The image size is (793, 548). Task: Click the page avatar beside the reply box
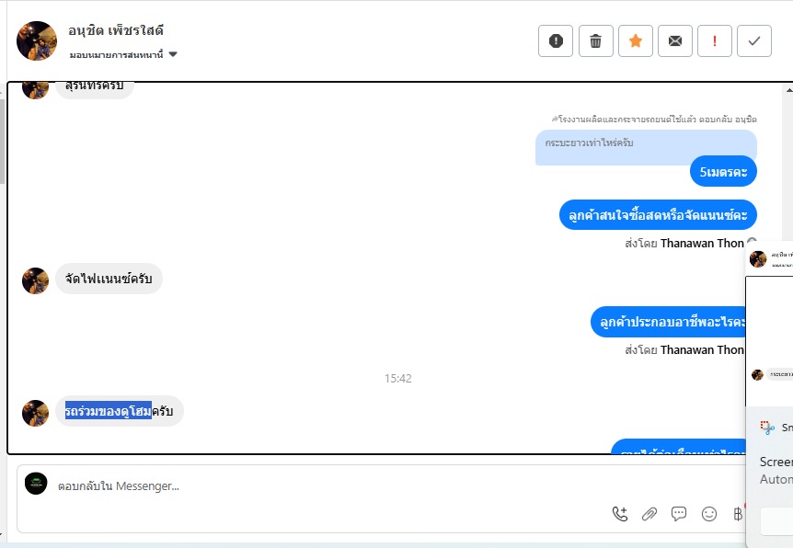pyautogui.click(x=36, y=484)
